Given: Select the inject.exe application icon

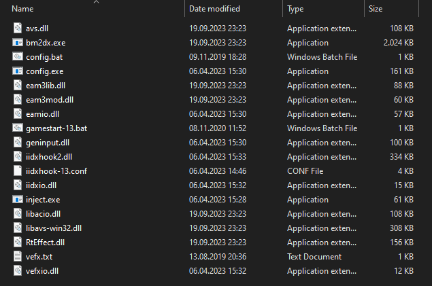Looking at the screenshot, I should point(18,200).
